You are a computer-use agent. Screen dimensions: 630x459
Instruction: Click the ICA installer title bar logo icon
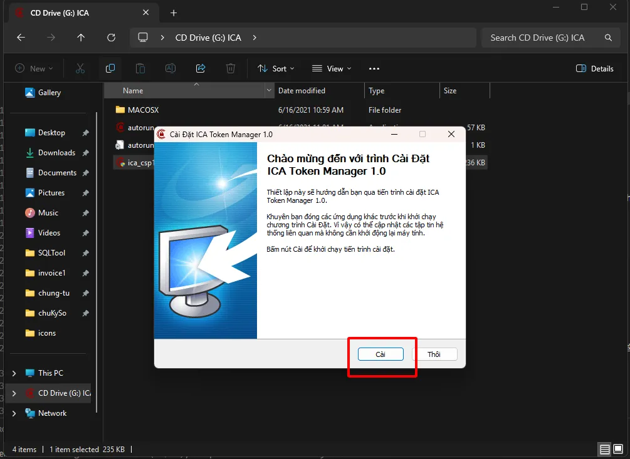pos(161,134)
